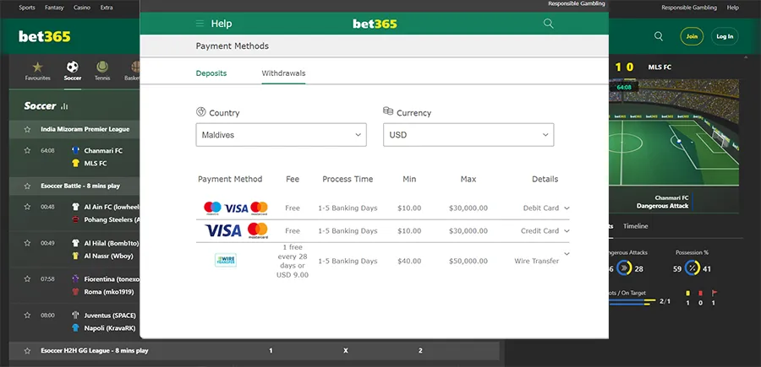Open the Currency dropdown showing USD

(468, 135)
